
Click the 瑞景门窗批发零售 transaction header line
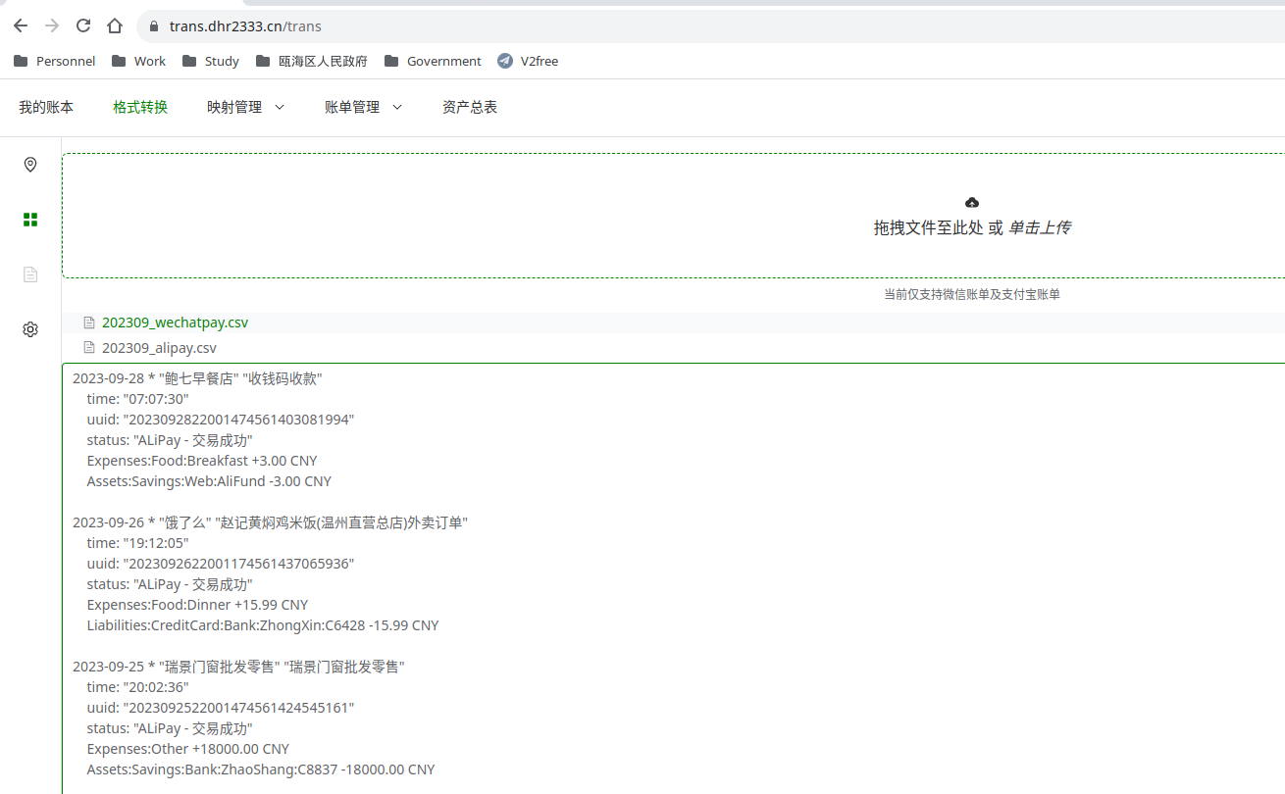pyautogui.click(x=238, y=667)
